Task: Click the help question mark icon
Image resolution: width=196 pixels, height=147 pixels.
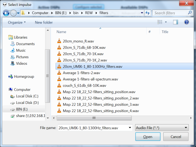Action: (x=187, y=22)
